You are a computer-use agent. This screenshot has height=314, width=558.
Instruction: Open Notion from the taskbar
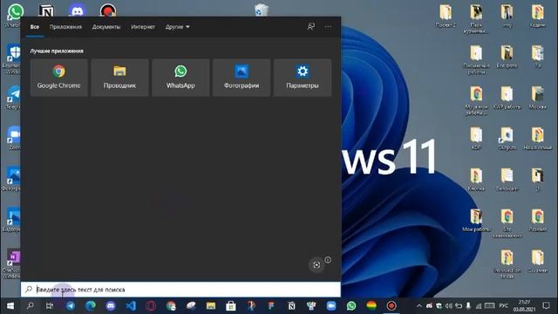[x=291, y=306]
